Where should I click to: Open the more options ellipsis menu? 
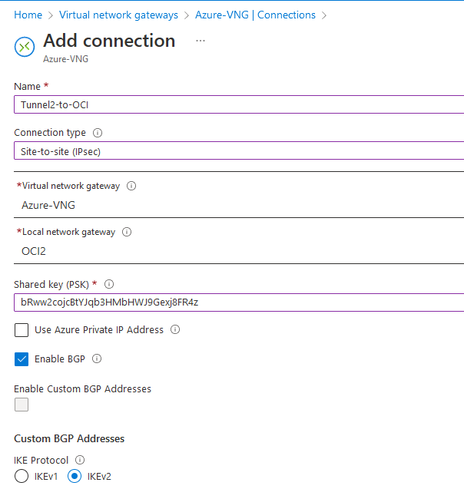click(x=201, y=41)
